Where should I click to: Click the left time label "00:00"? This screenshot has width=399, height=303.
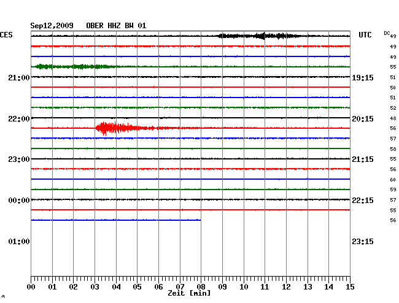(19, 201)
